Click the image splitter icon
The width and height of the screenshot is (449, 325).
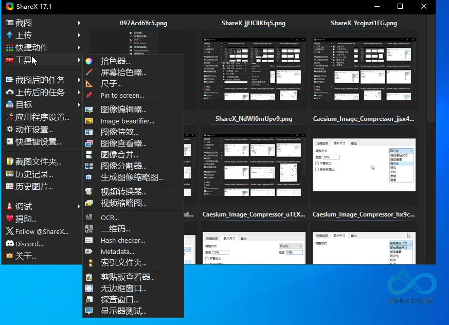89,166
